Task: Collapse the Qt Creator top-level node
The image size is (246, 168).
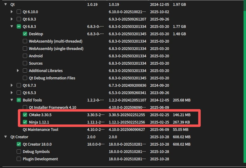Action: click(x=6, y=137)
